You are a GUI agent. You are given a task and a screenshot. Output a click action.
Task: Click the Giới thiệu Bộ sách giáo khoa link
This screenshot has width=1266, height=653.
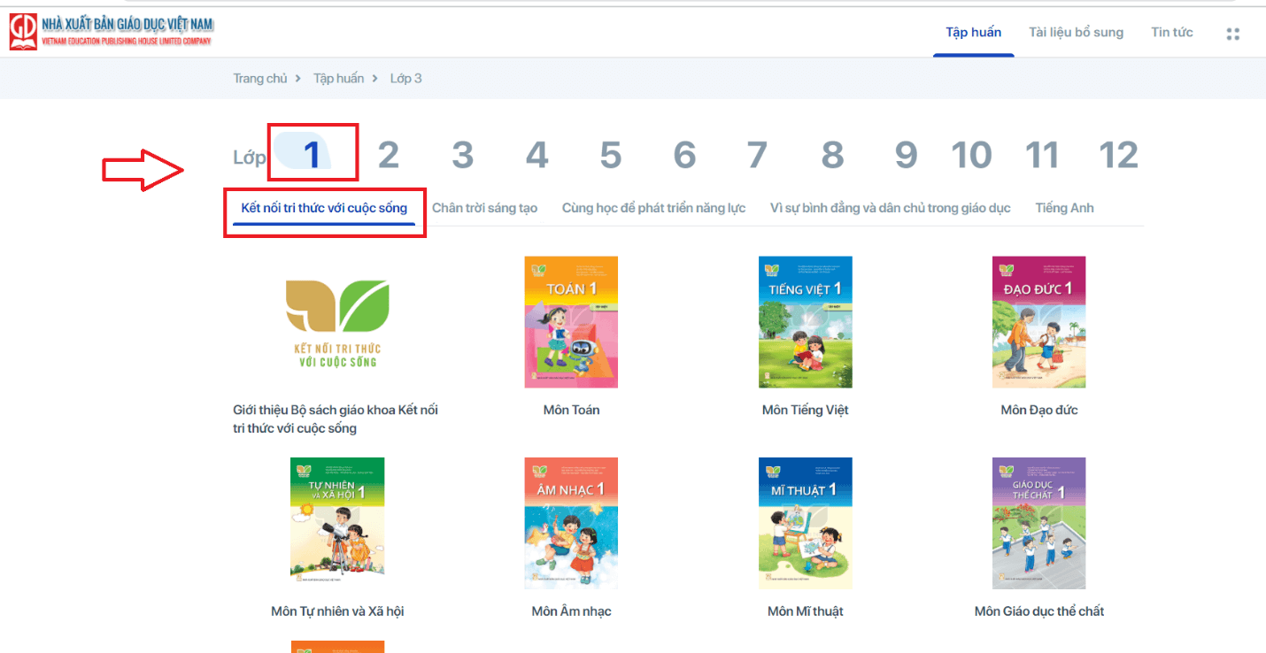[336, 419]
